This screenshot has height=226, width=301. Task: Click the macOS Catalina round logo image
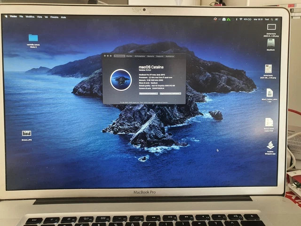click(121, 80)
